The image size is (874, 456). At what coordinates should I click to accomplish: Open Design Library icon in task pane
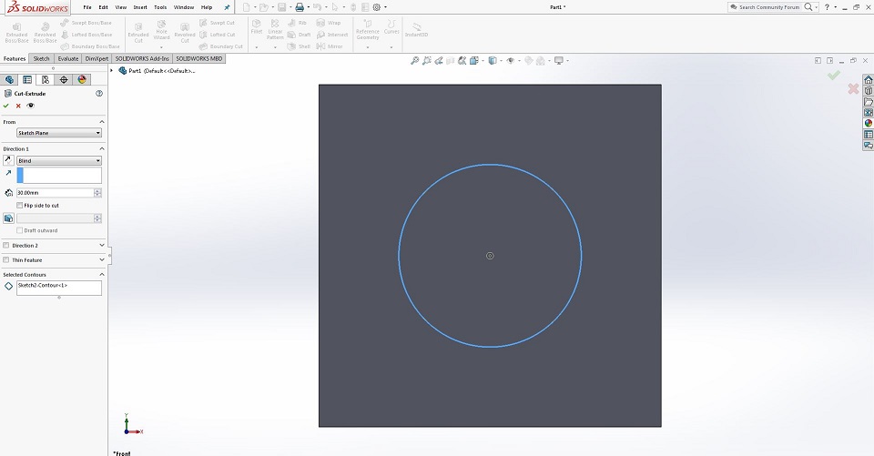(x=868, y=91)
